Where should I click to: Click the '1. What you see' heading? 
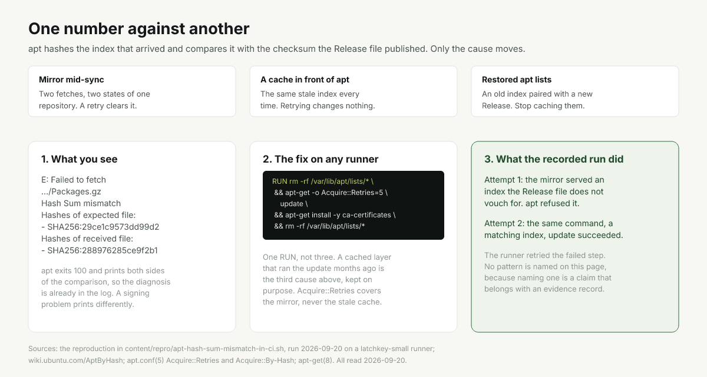coord(80,159)
